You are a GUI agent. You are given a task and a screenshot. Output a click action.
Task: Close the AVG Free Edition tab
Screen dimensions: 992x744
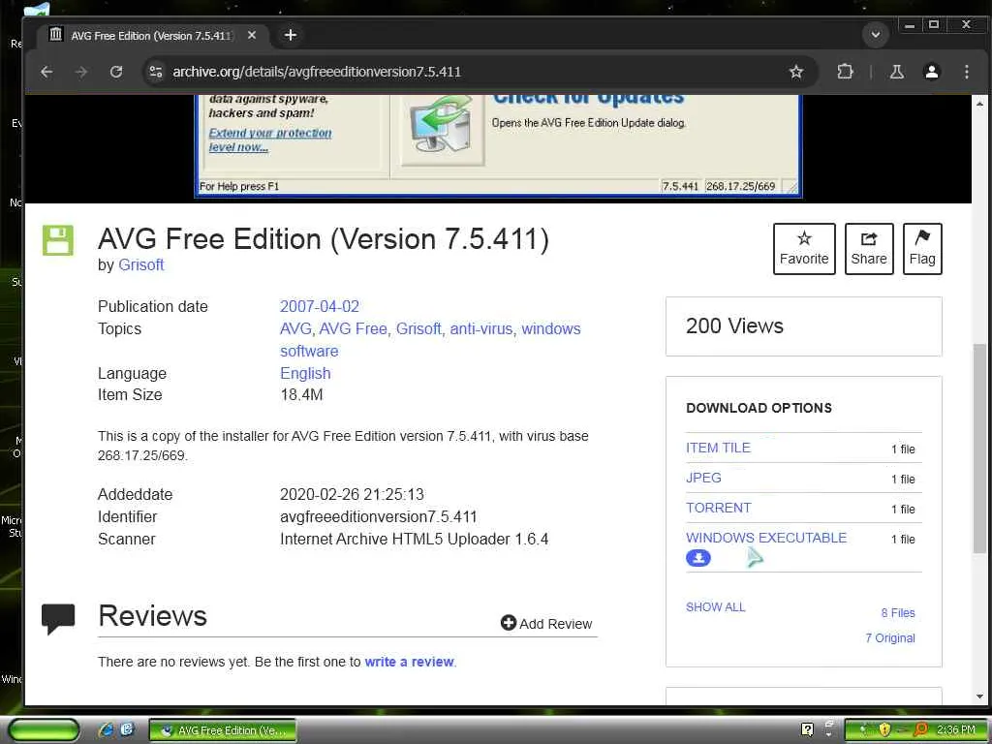click(252, 36)
